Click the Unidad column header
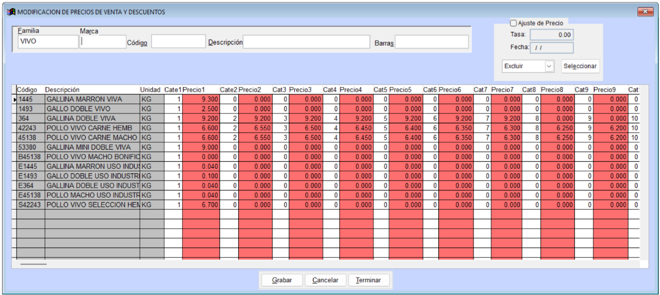The width and height of the screenshot is (660, 295). pos(151,90)
